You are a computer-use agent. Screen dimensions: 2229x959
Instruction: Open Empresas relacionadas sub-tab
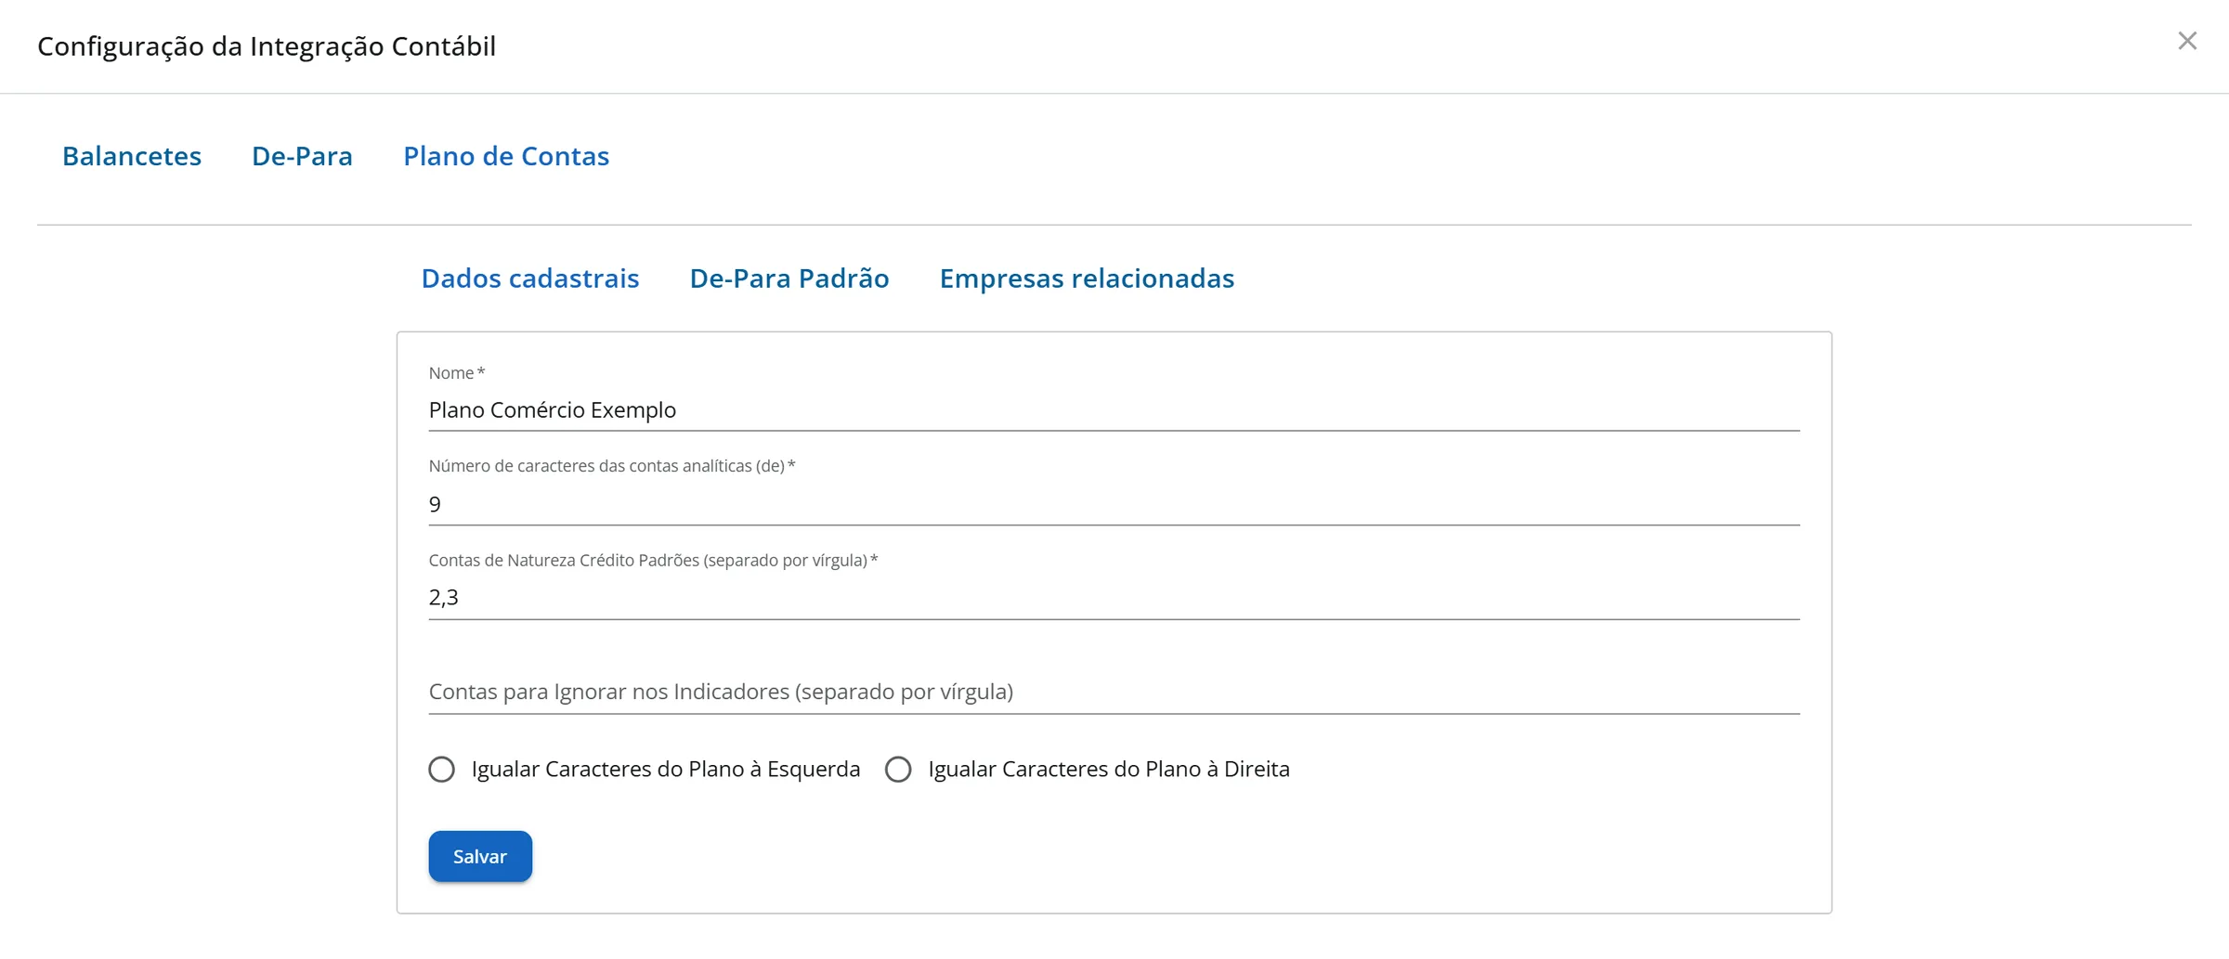[x=1087, y=279]
